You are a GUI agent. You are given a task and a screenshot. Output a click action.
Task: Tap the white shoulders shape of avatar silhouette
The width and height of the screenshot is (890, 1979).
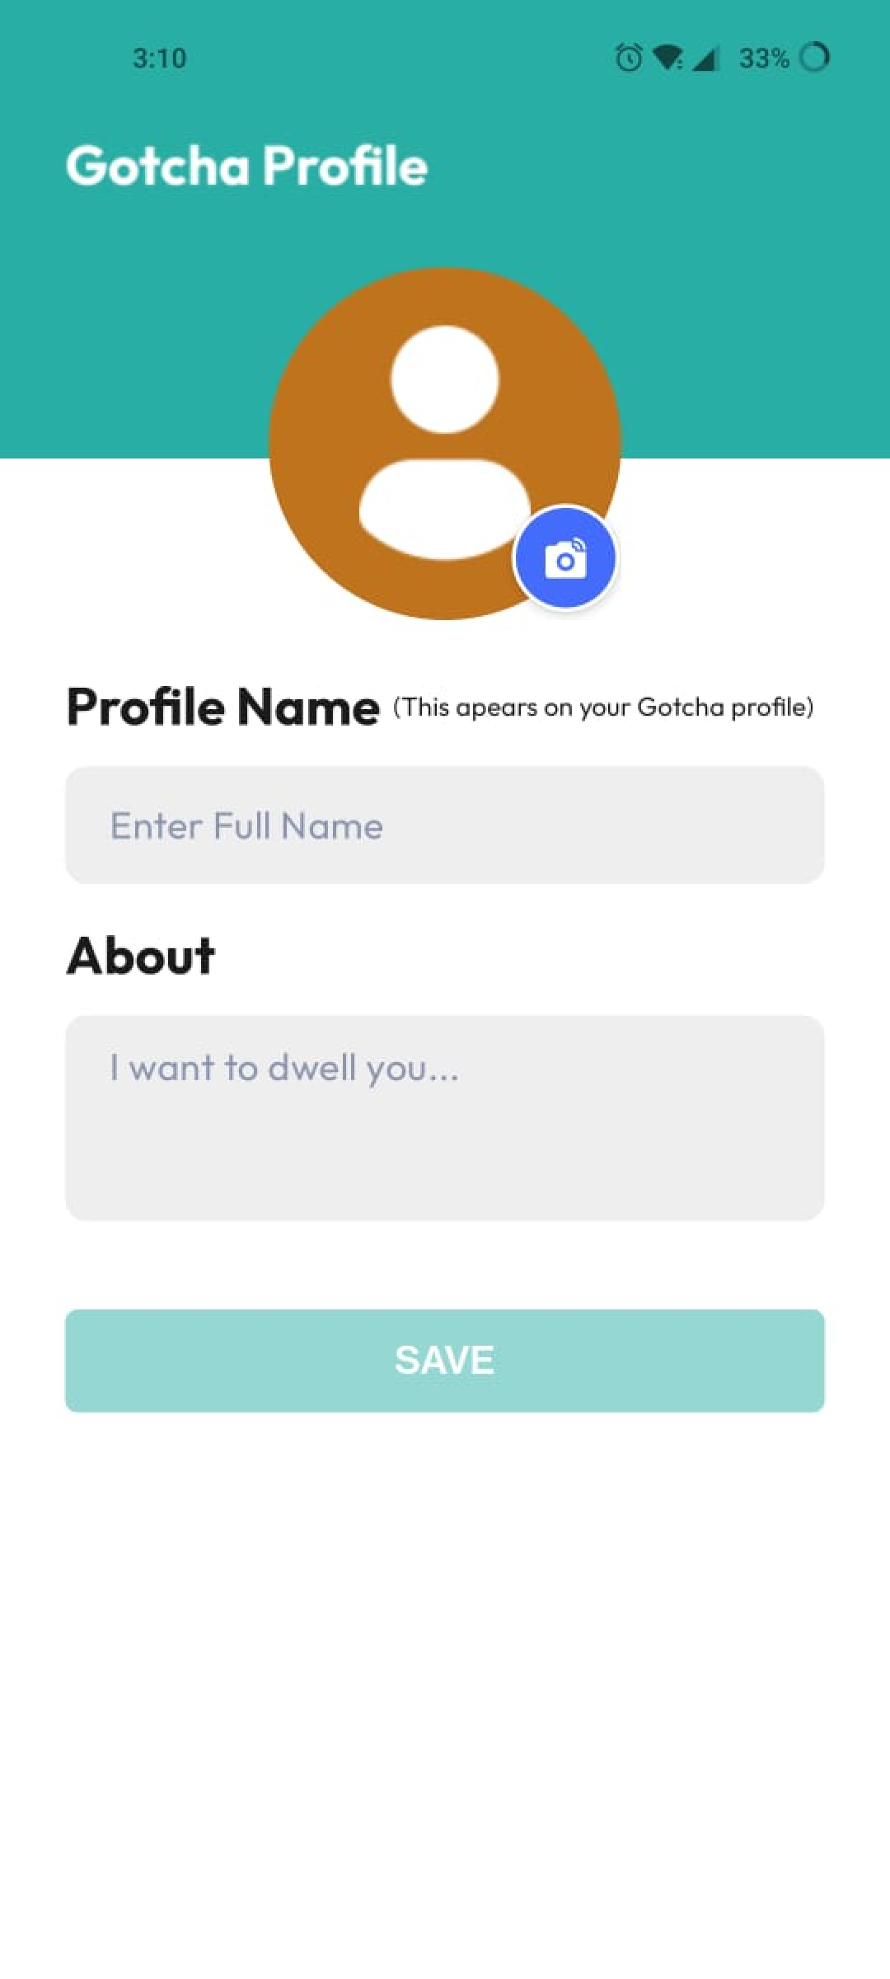[445, 509]
